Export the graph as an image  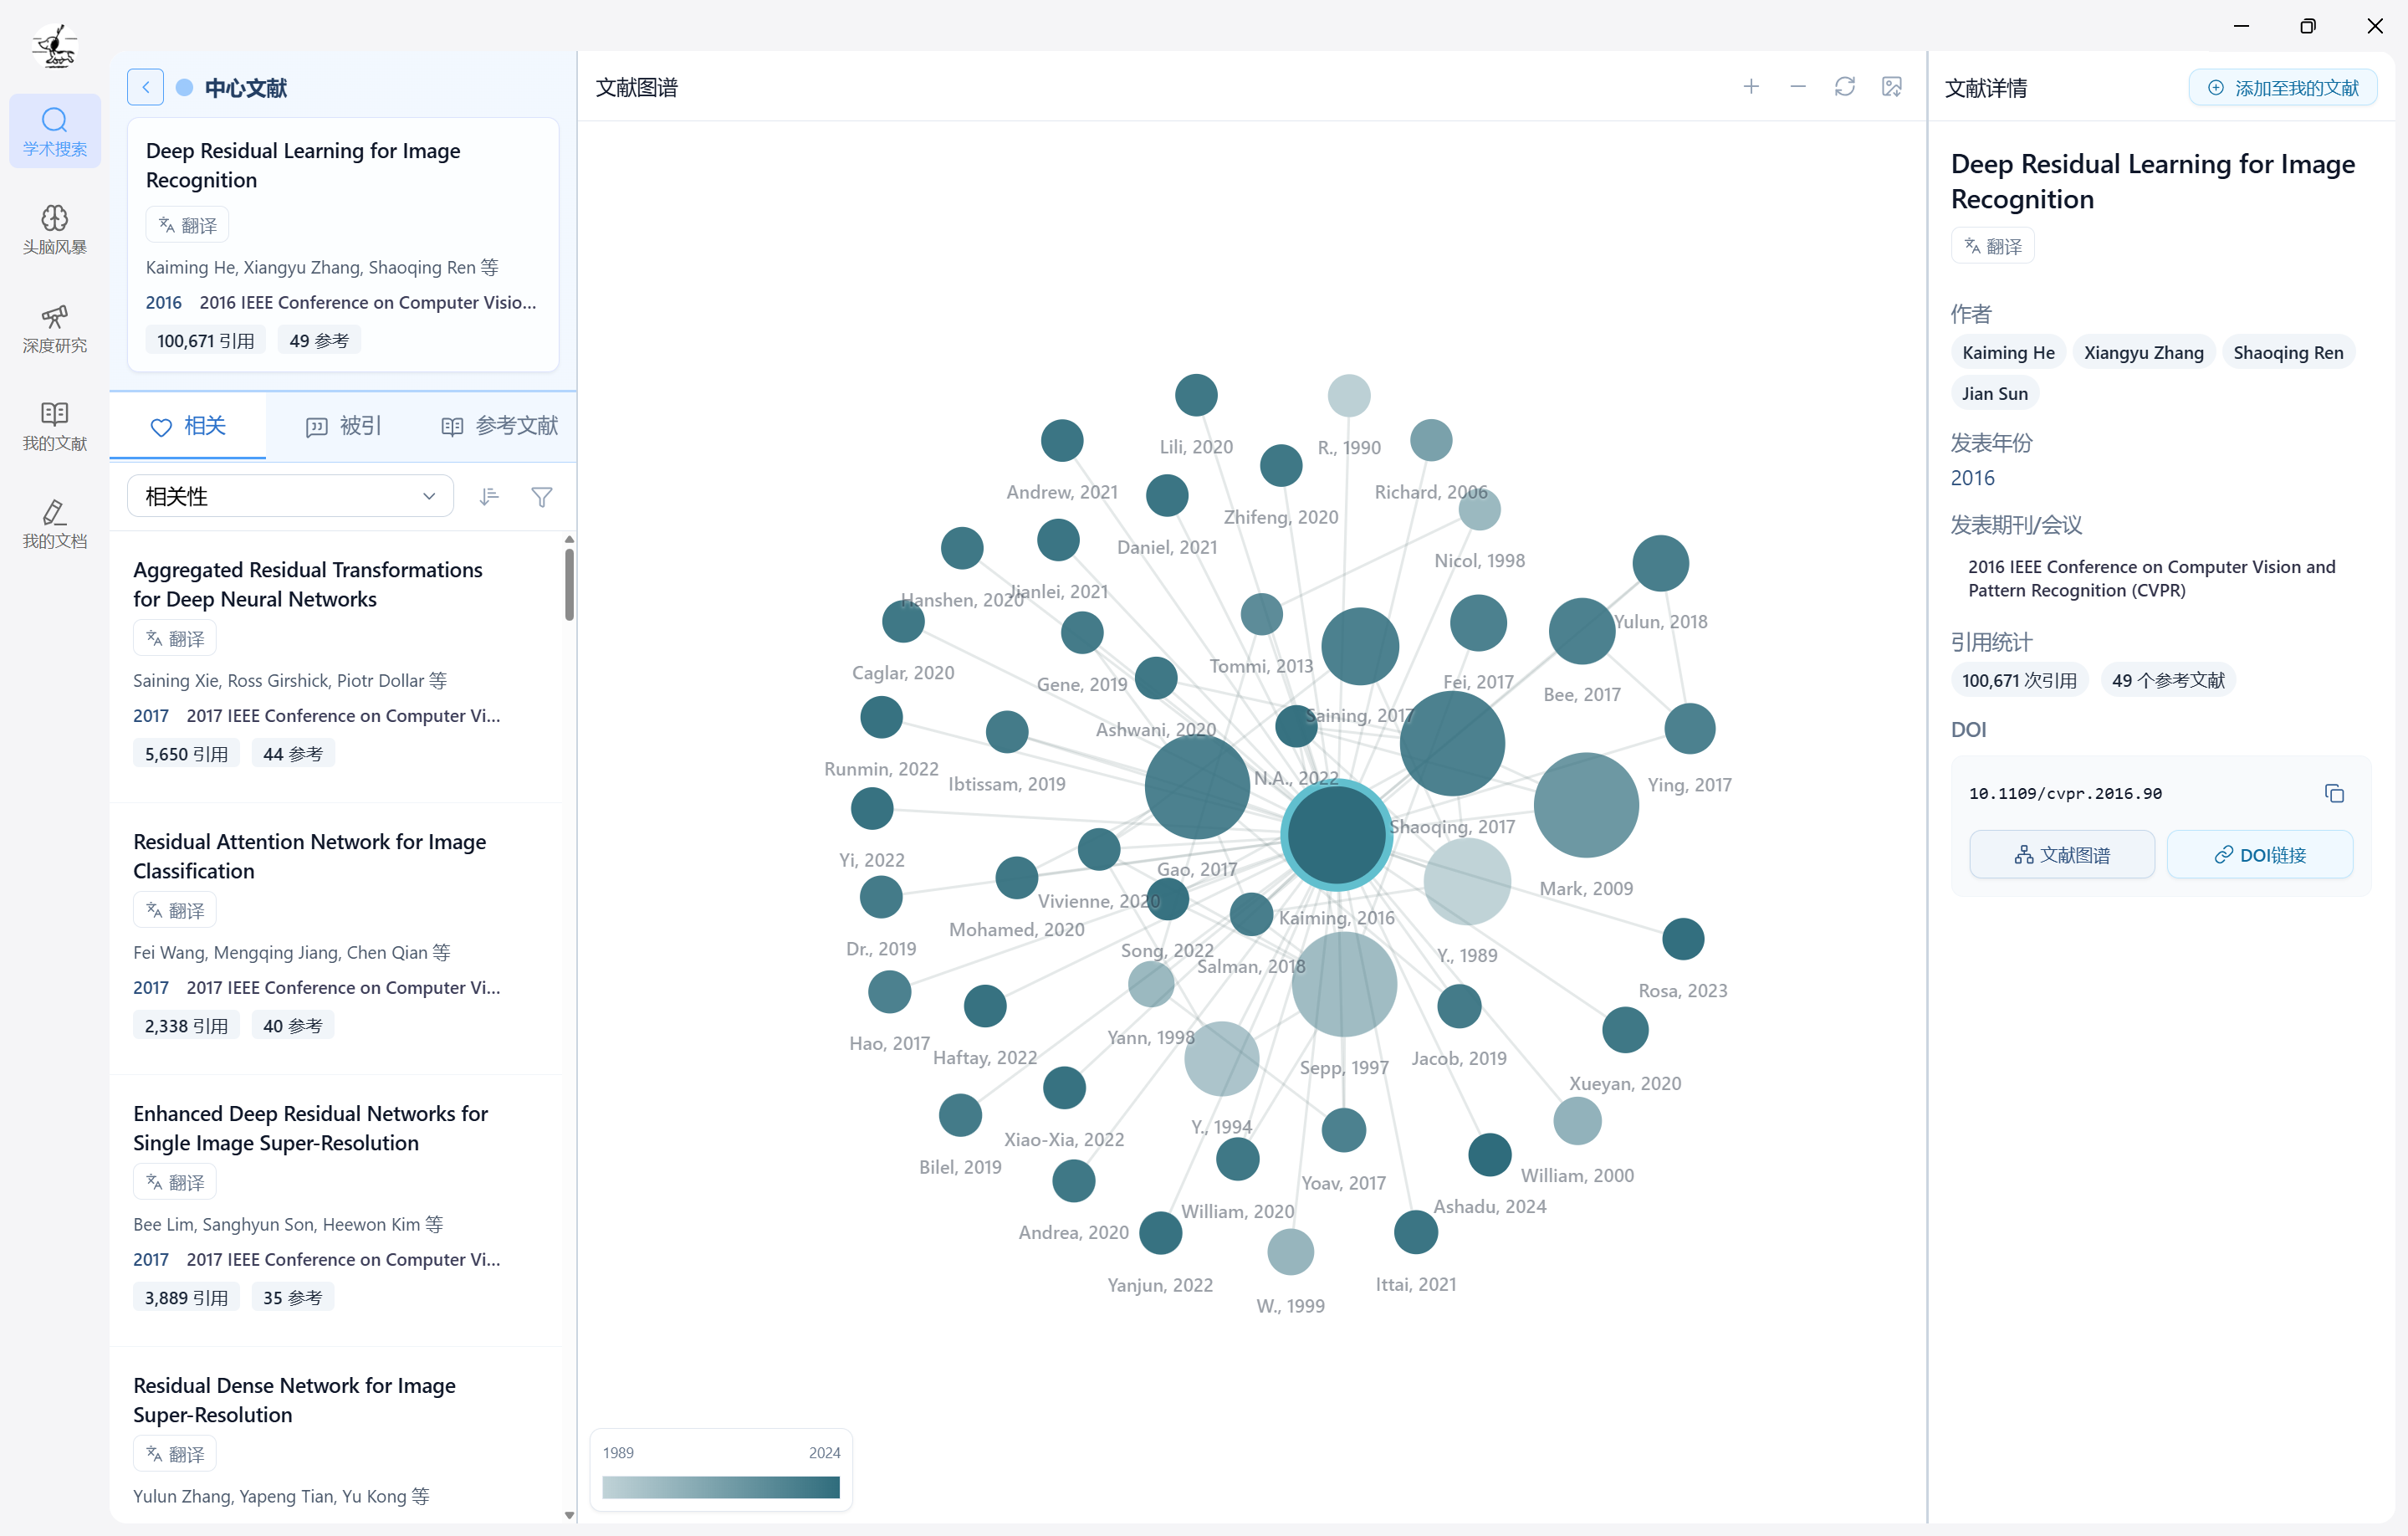[1891, 87]
